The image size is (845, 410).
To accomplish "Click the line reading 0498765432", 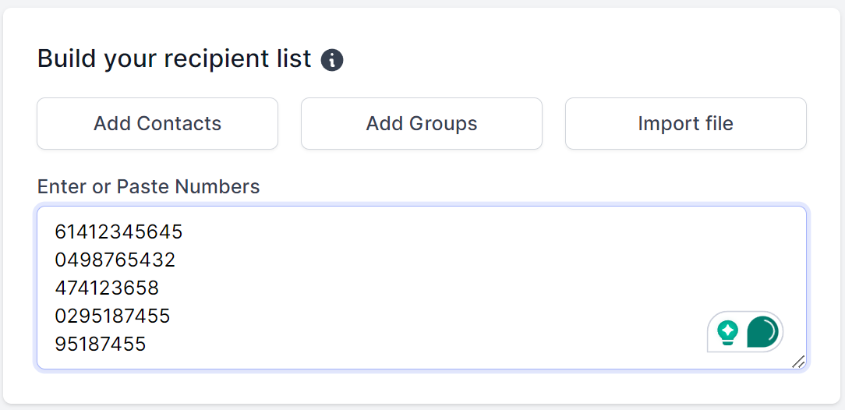I will [x=115, y=260].
